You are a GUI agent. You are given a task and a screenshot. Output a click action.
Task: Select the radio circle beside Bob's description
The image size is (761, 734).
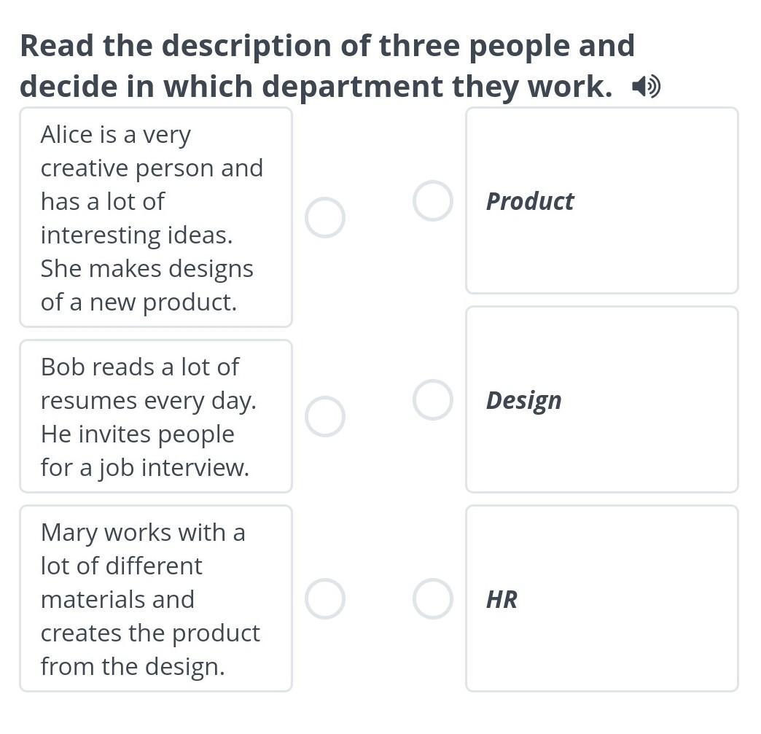pyautogui.click(x=324, y=416)
